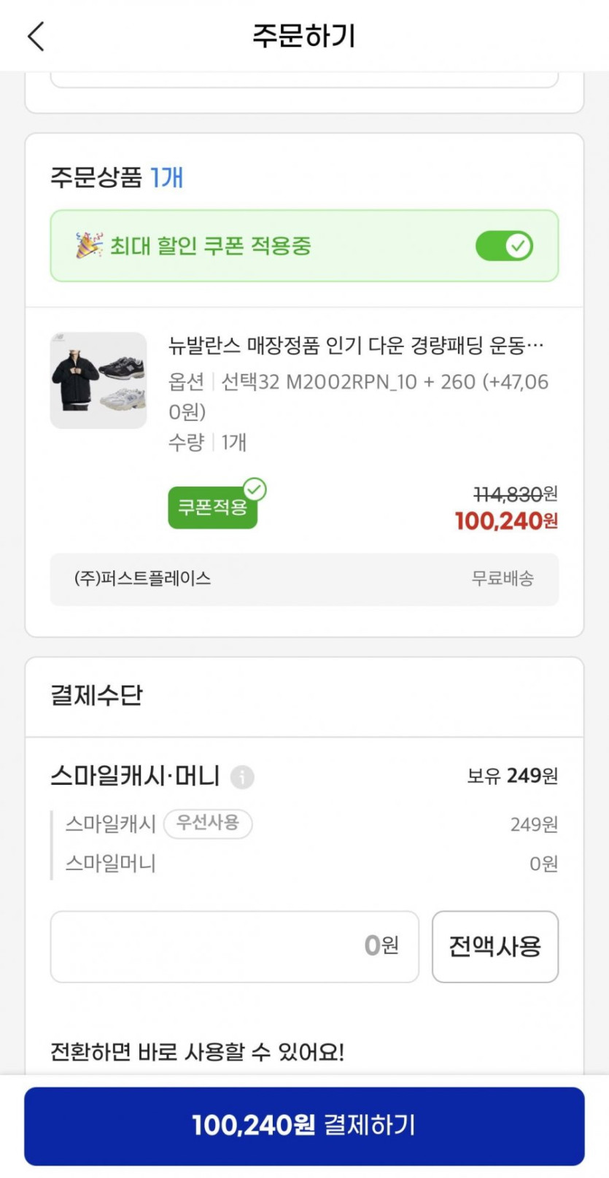The width and height of the screenshot is (609, 1178).
Task: Tap the product option 선택32 M2002RPN_10 text
Action: 357,382
